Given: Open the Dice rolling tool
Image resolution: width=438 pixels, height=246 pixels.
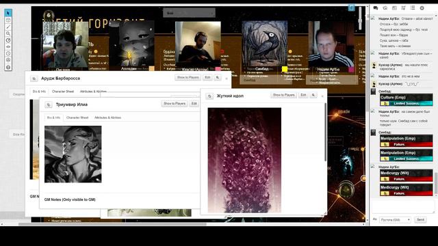Looking at the screenshot, I should pyautogui.click(x=8, y=60).
